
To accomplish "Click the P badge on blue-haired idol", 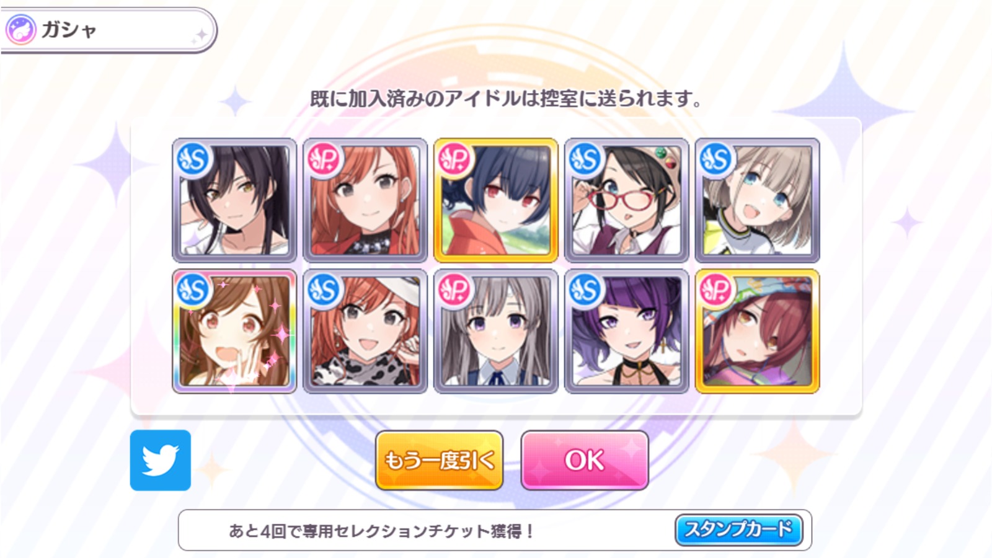I will 455,160.
